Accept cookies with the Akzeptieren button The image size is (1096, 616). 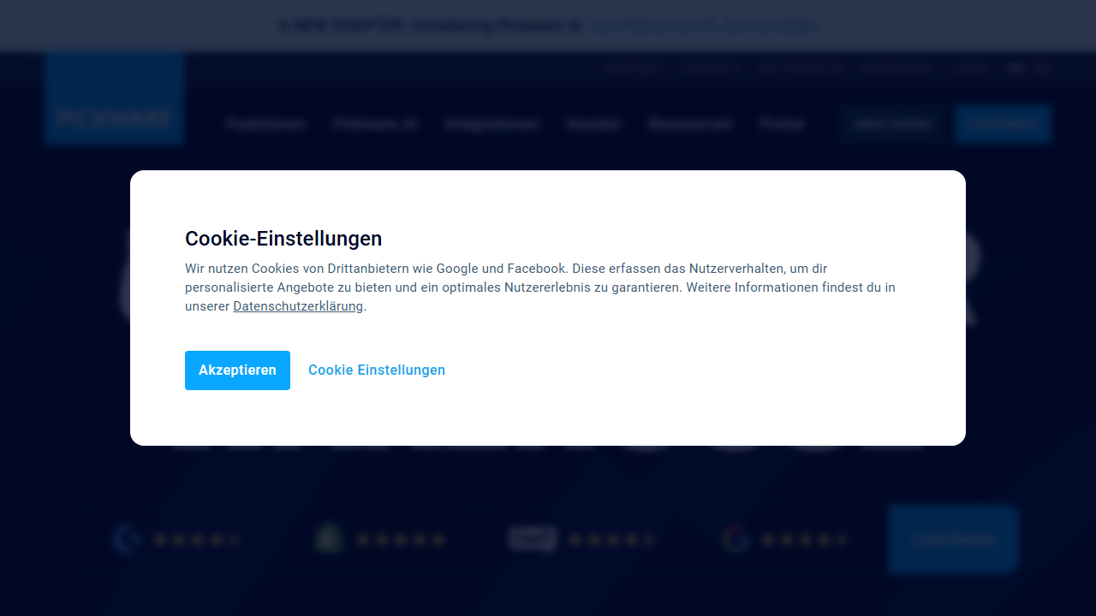coord(237,370)
